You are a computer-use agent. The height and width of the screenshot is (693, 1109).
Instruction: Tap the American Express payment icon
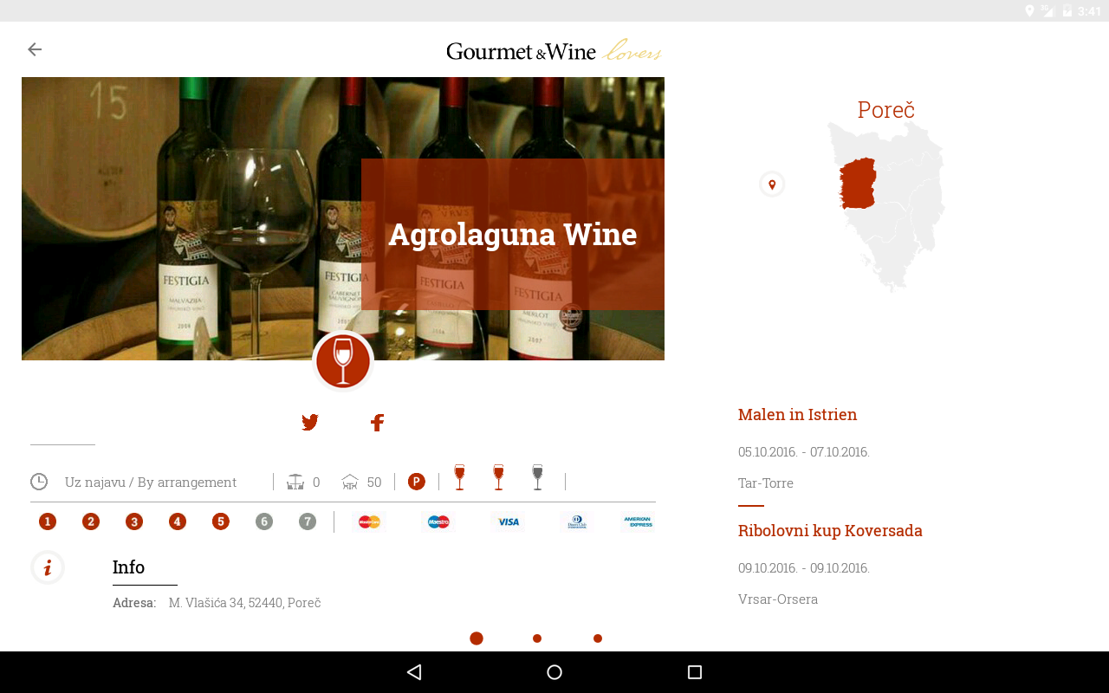pos(638,521)
